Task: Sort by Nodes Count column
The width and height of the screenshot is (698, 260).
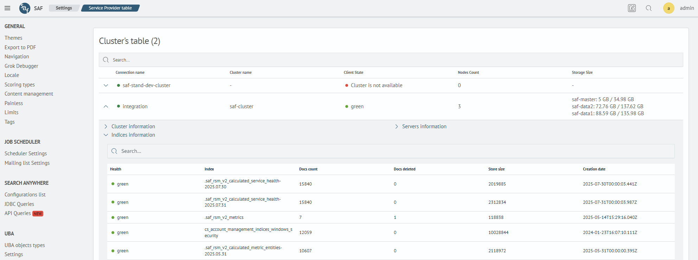Action: coord(468,72)
